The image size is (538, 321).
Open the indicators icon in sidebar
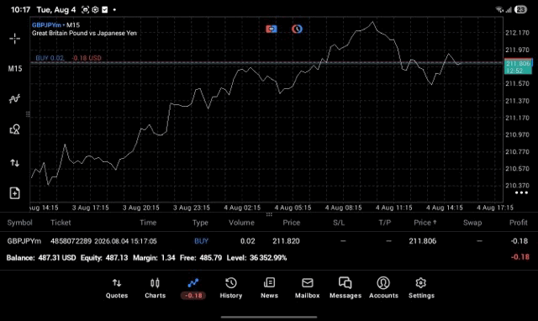click(15, 99)
